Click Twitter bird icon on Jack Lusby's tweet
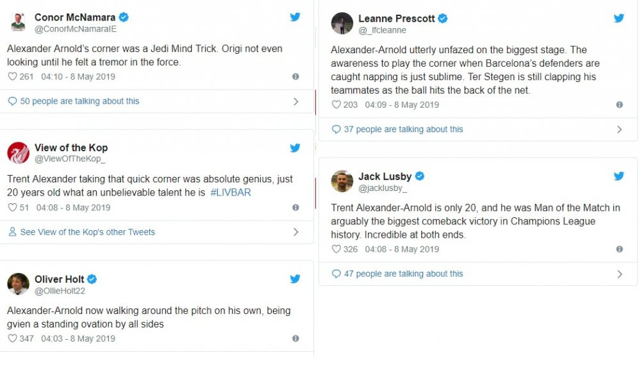Image resolution: width=641 pixels, height=366 pixels. tap(619, 176)
